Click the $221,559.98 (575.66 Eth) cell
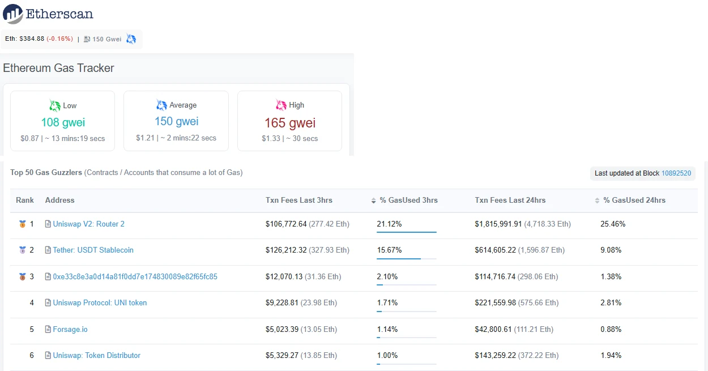 [x=517, y=303]
